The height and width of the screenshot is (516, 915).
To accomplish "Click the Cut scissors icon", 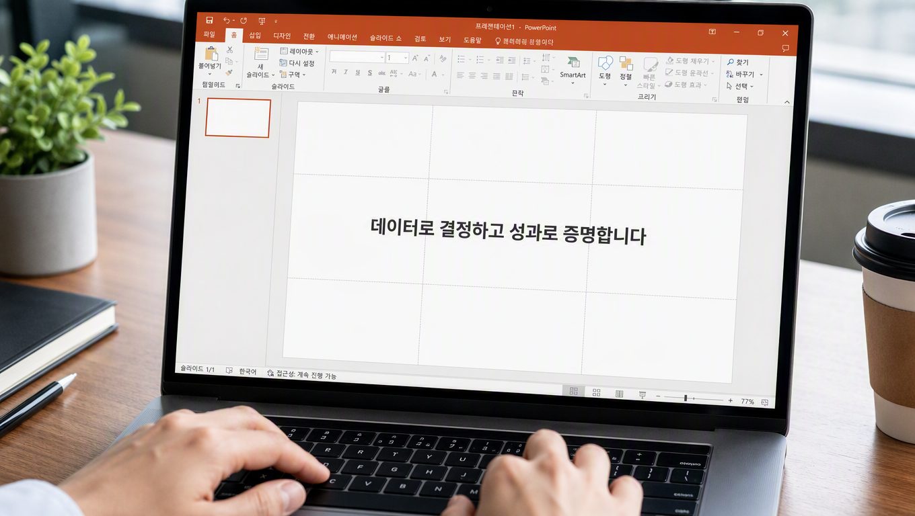I will 229,50.
